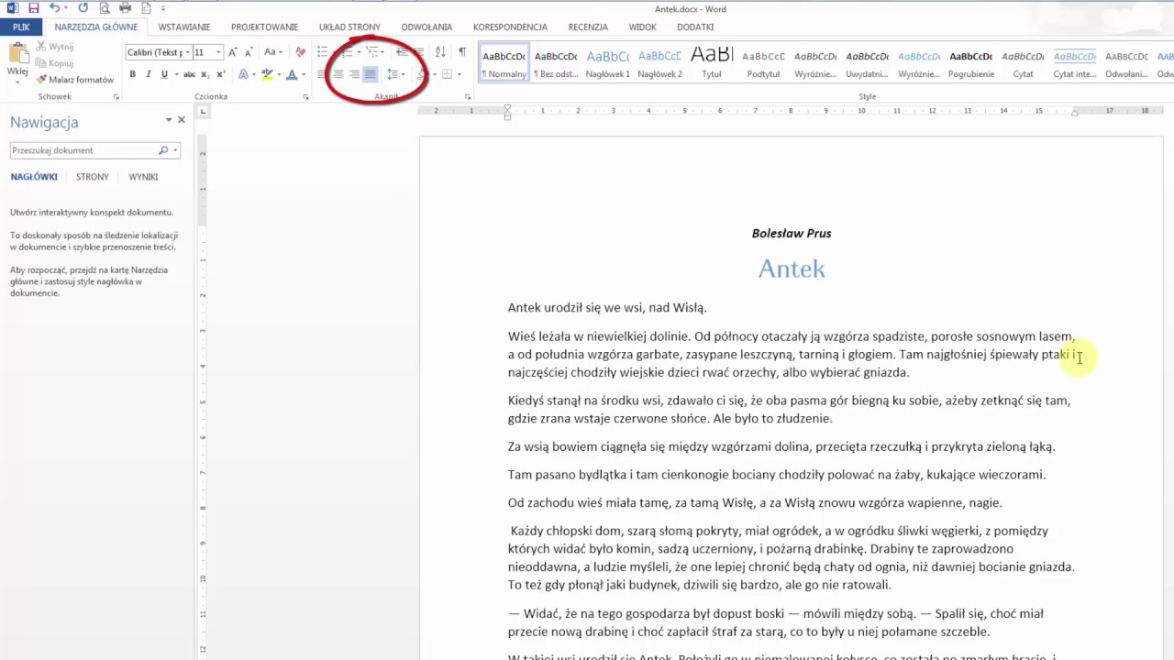The image size is (1174, 660).
Task: Click the font color red A swatch
Action: [291, 74]
